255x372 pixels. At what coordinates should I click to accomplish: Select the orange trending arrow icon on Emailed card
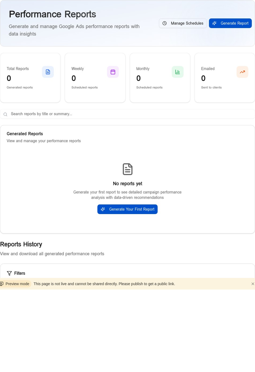click(242, 72)
